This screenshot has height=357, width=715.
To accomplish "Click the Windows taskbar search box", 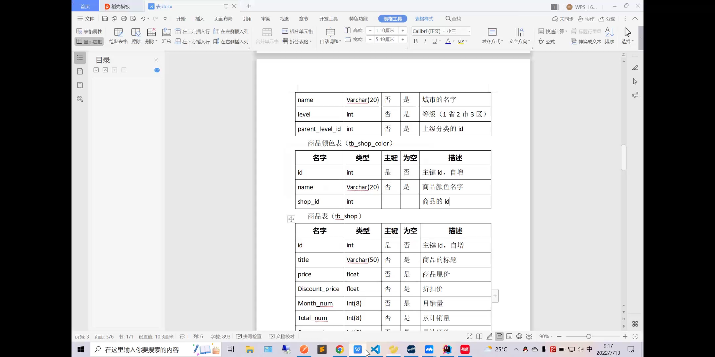I will click(x=142, y=350).
